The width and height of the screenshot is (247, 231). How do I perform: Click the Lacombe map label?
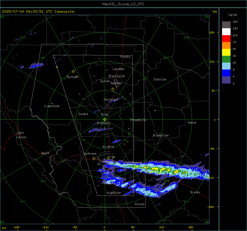[118, 69]
